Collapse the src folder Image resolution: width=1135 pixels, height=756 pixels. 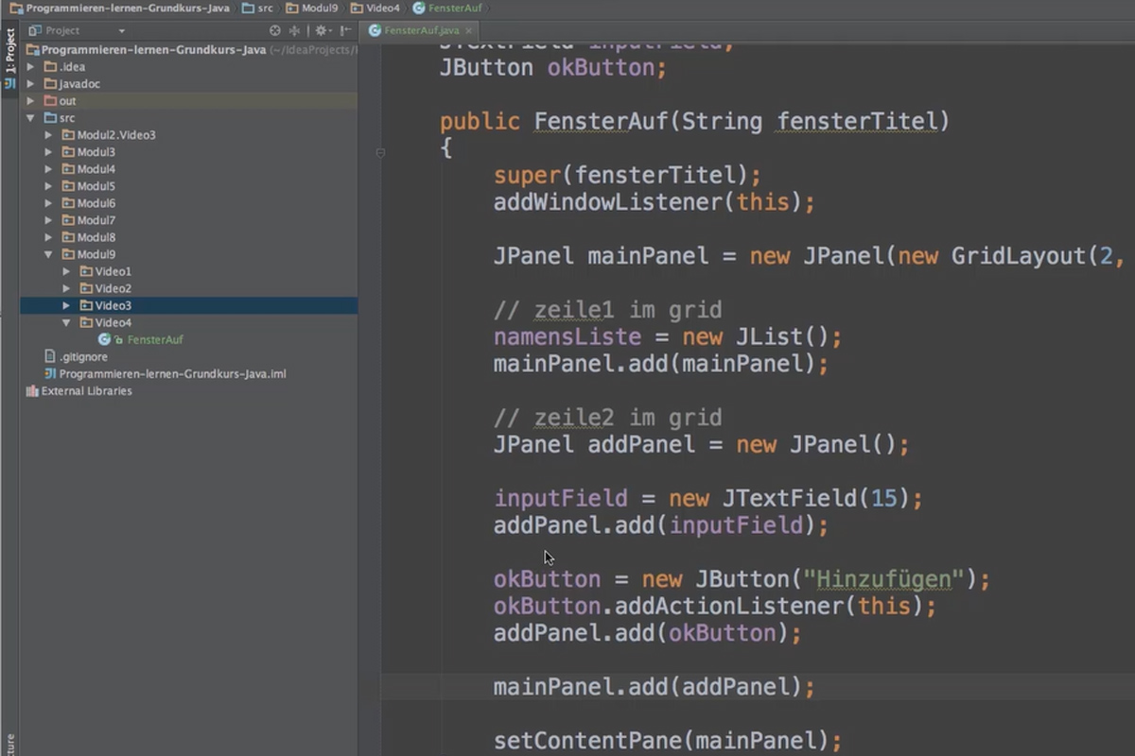click(31, 118)
